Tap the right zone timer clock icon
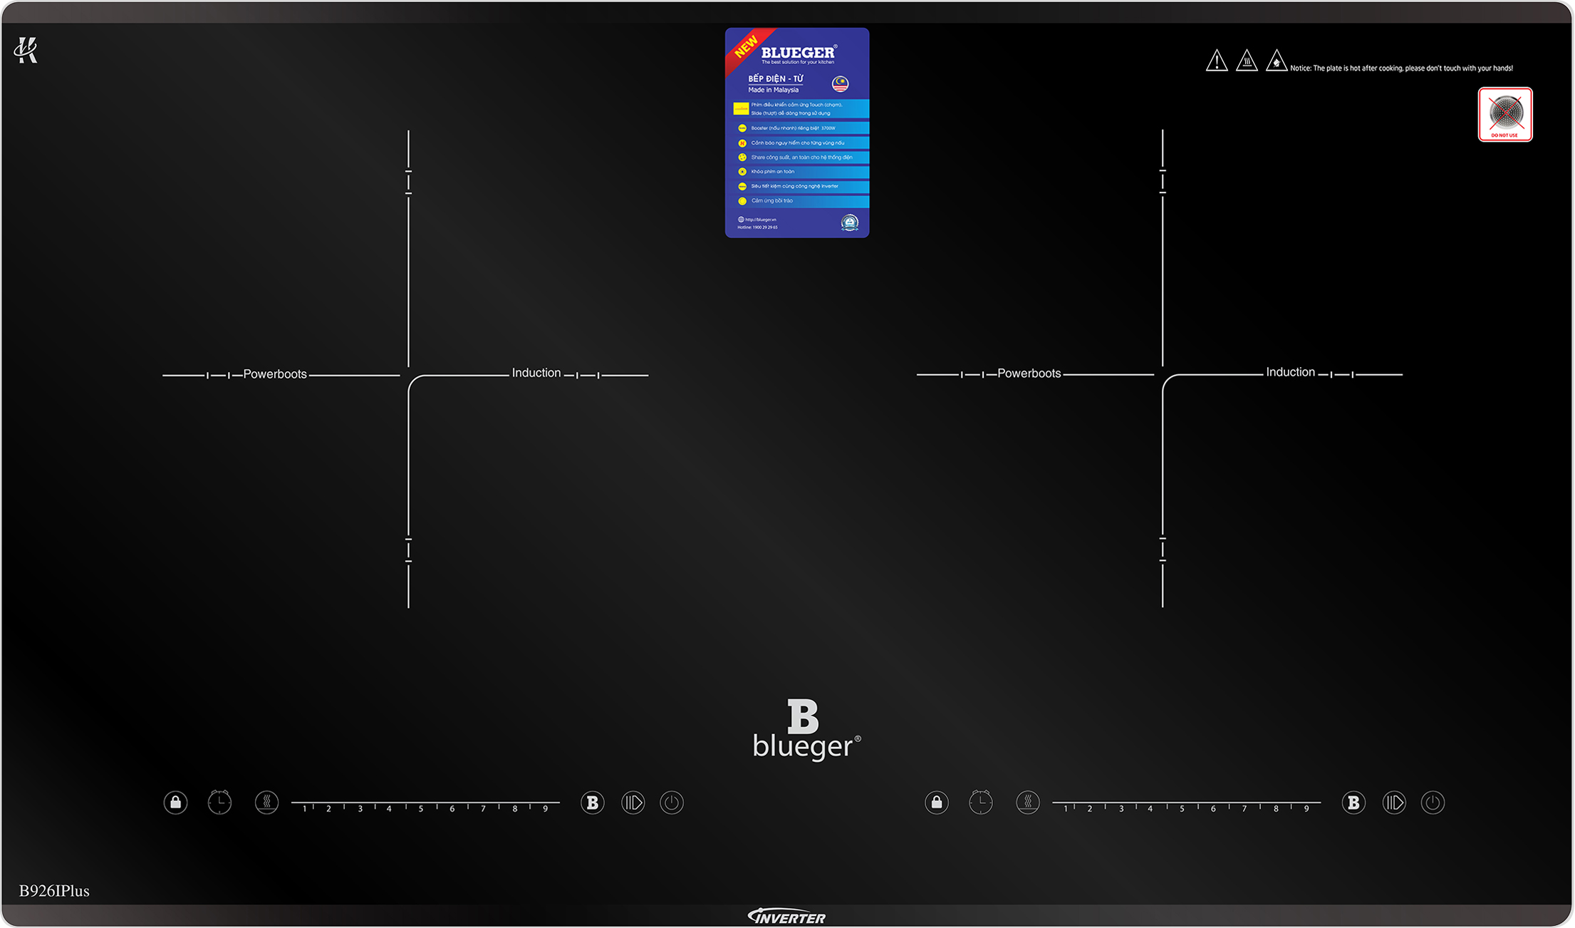1575x928 pixels. 981,802
